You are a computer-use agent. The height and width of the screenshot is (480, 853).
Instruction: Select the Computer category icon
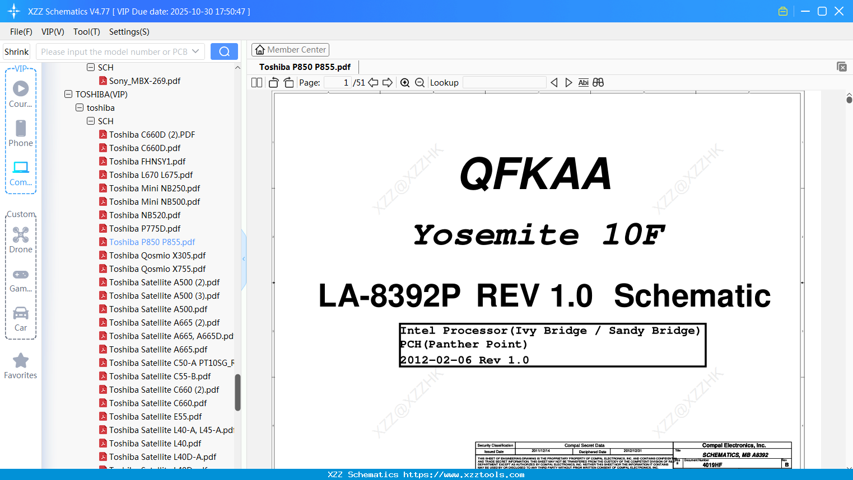point(21,173)
